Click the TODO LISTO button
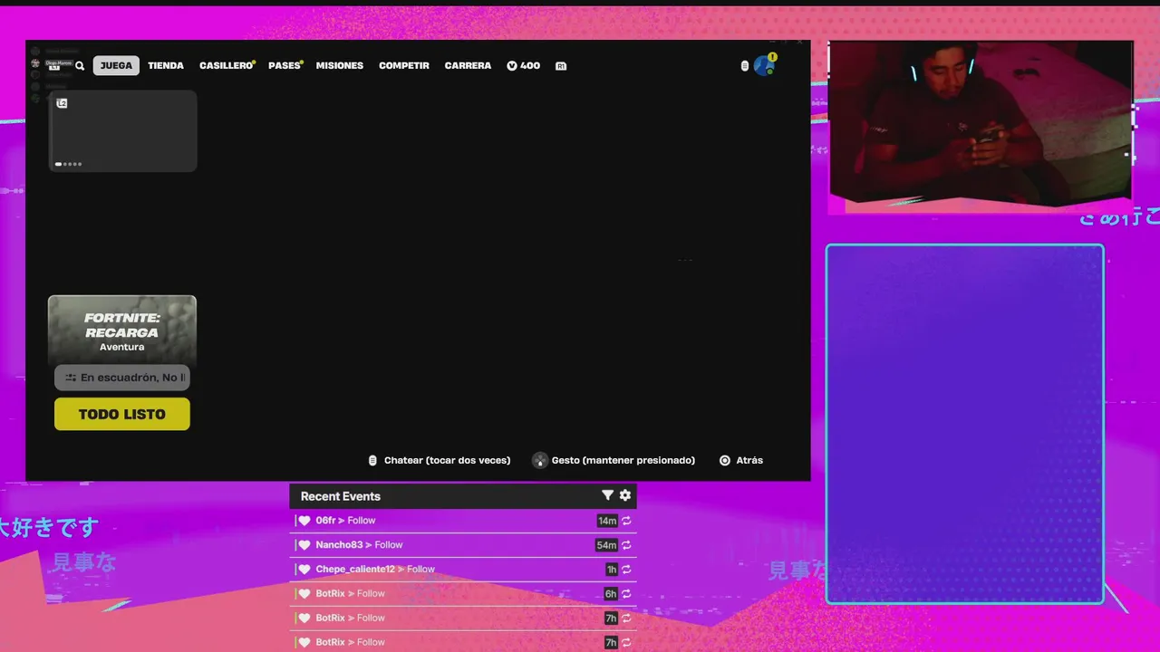 point(122,414)
